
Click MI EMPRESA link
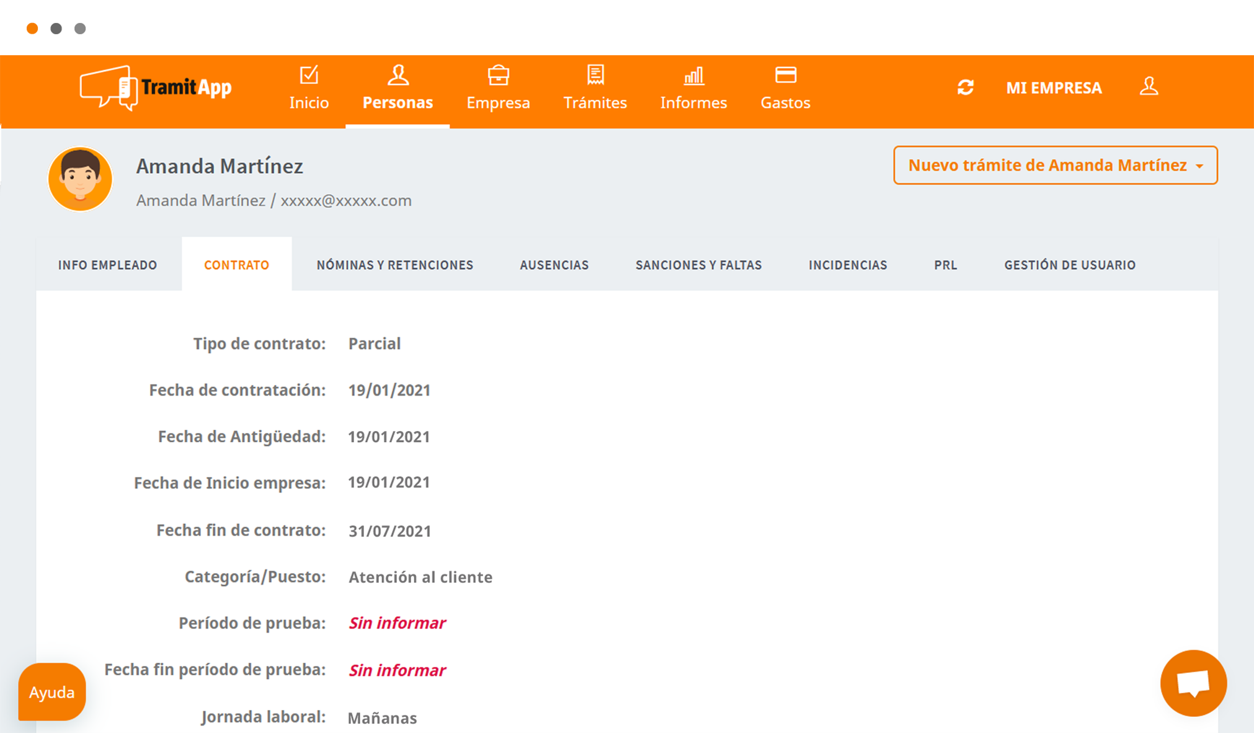click(1054, 88)
